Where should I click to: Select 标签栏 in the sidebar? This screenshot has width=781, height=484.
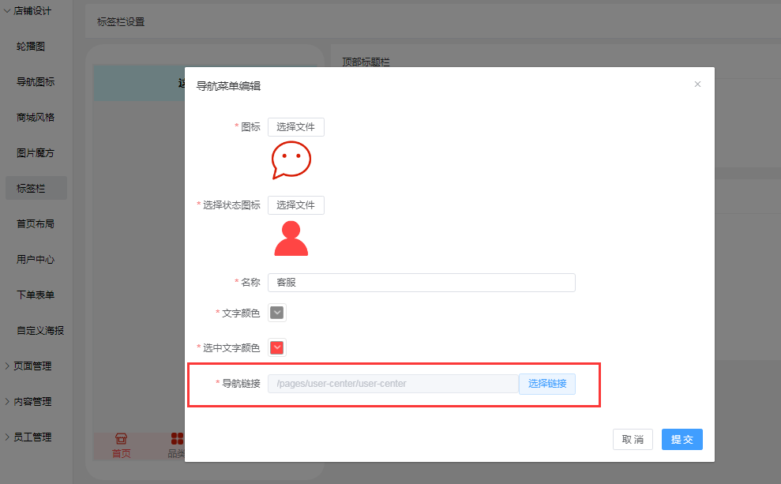tap(36, 188)
